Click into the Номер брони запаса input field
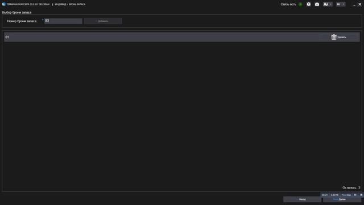This screenshot has width=364, height=205. coord(63,21)
